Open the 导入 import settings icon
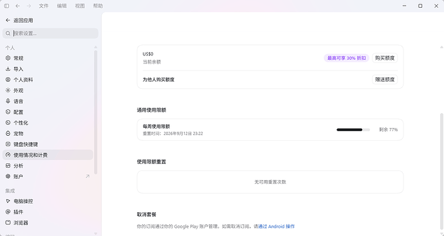The height and width of the screenshot is (236, 444). click(8, 69)
